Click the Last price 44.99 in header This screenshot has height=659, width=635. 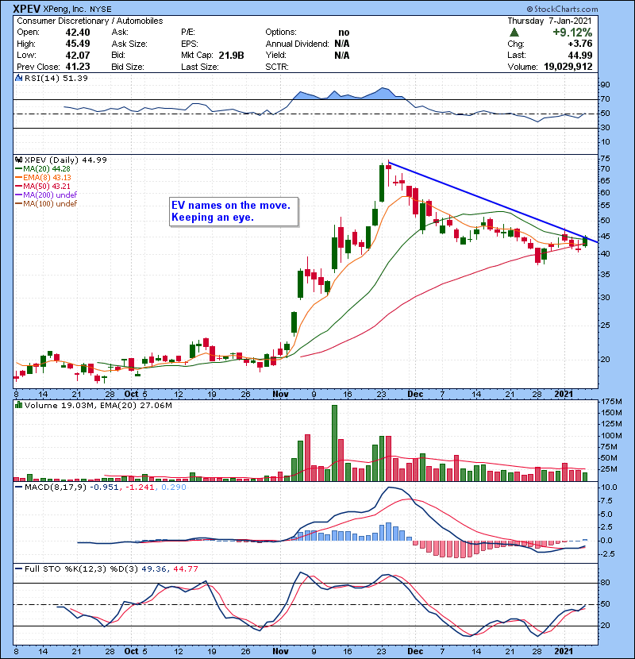580,56
